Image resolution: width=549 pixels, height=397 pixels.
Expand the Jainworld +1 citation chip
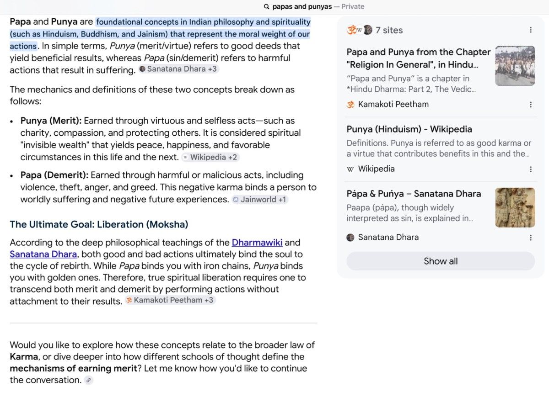pyautogui.click(x=260, y=200)
